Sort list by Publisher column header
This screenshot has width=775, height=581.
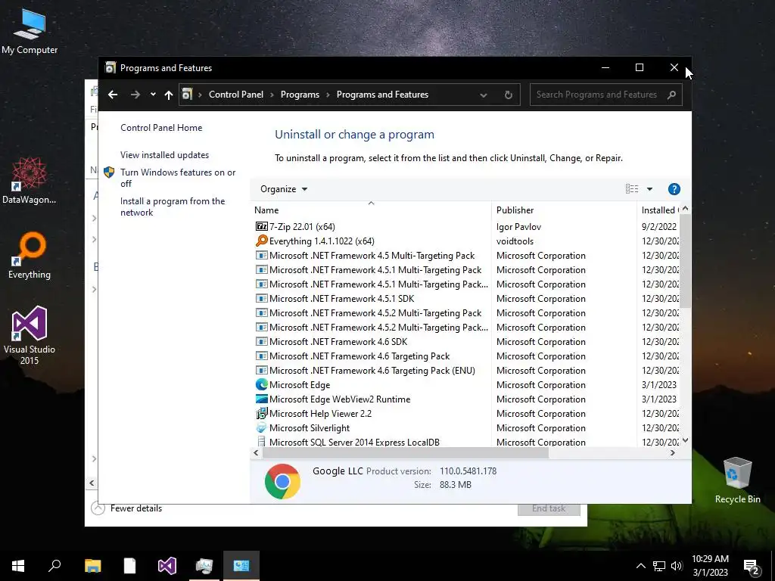tap(564, 210)
